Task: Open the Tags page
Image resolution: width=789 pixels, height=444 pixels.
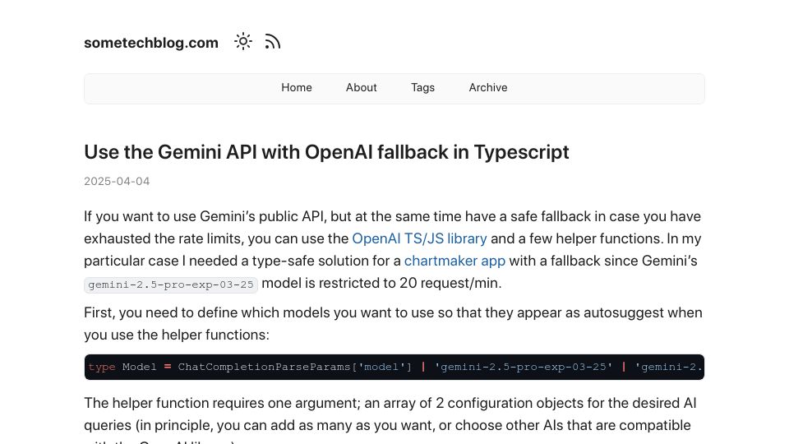Action: (x=422, y=88)
